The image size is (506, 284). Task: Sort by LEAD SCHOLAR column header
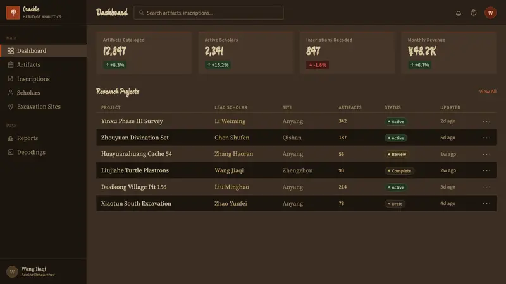[231, 107]
